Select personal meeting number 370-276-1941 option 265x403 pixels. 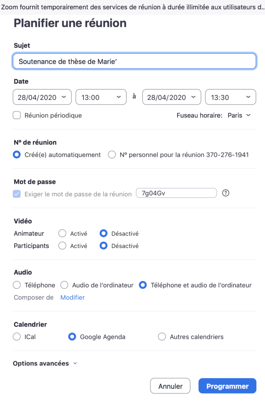tap(112, 155)
